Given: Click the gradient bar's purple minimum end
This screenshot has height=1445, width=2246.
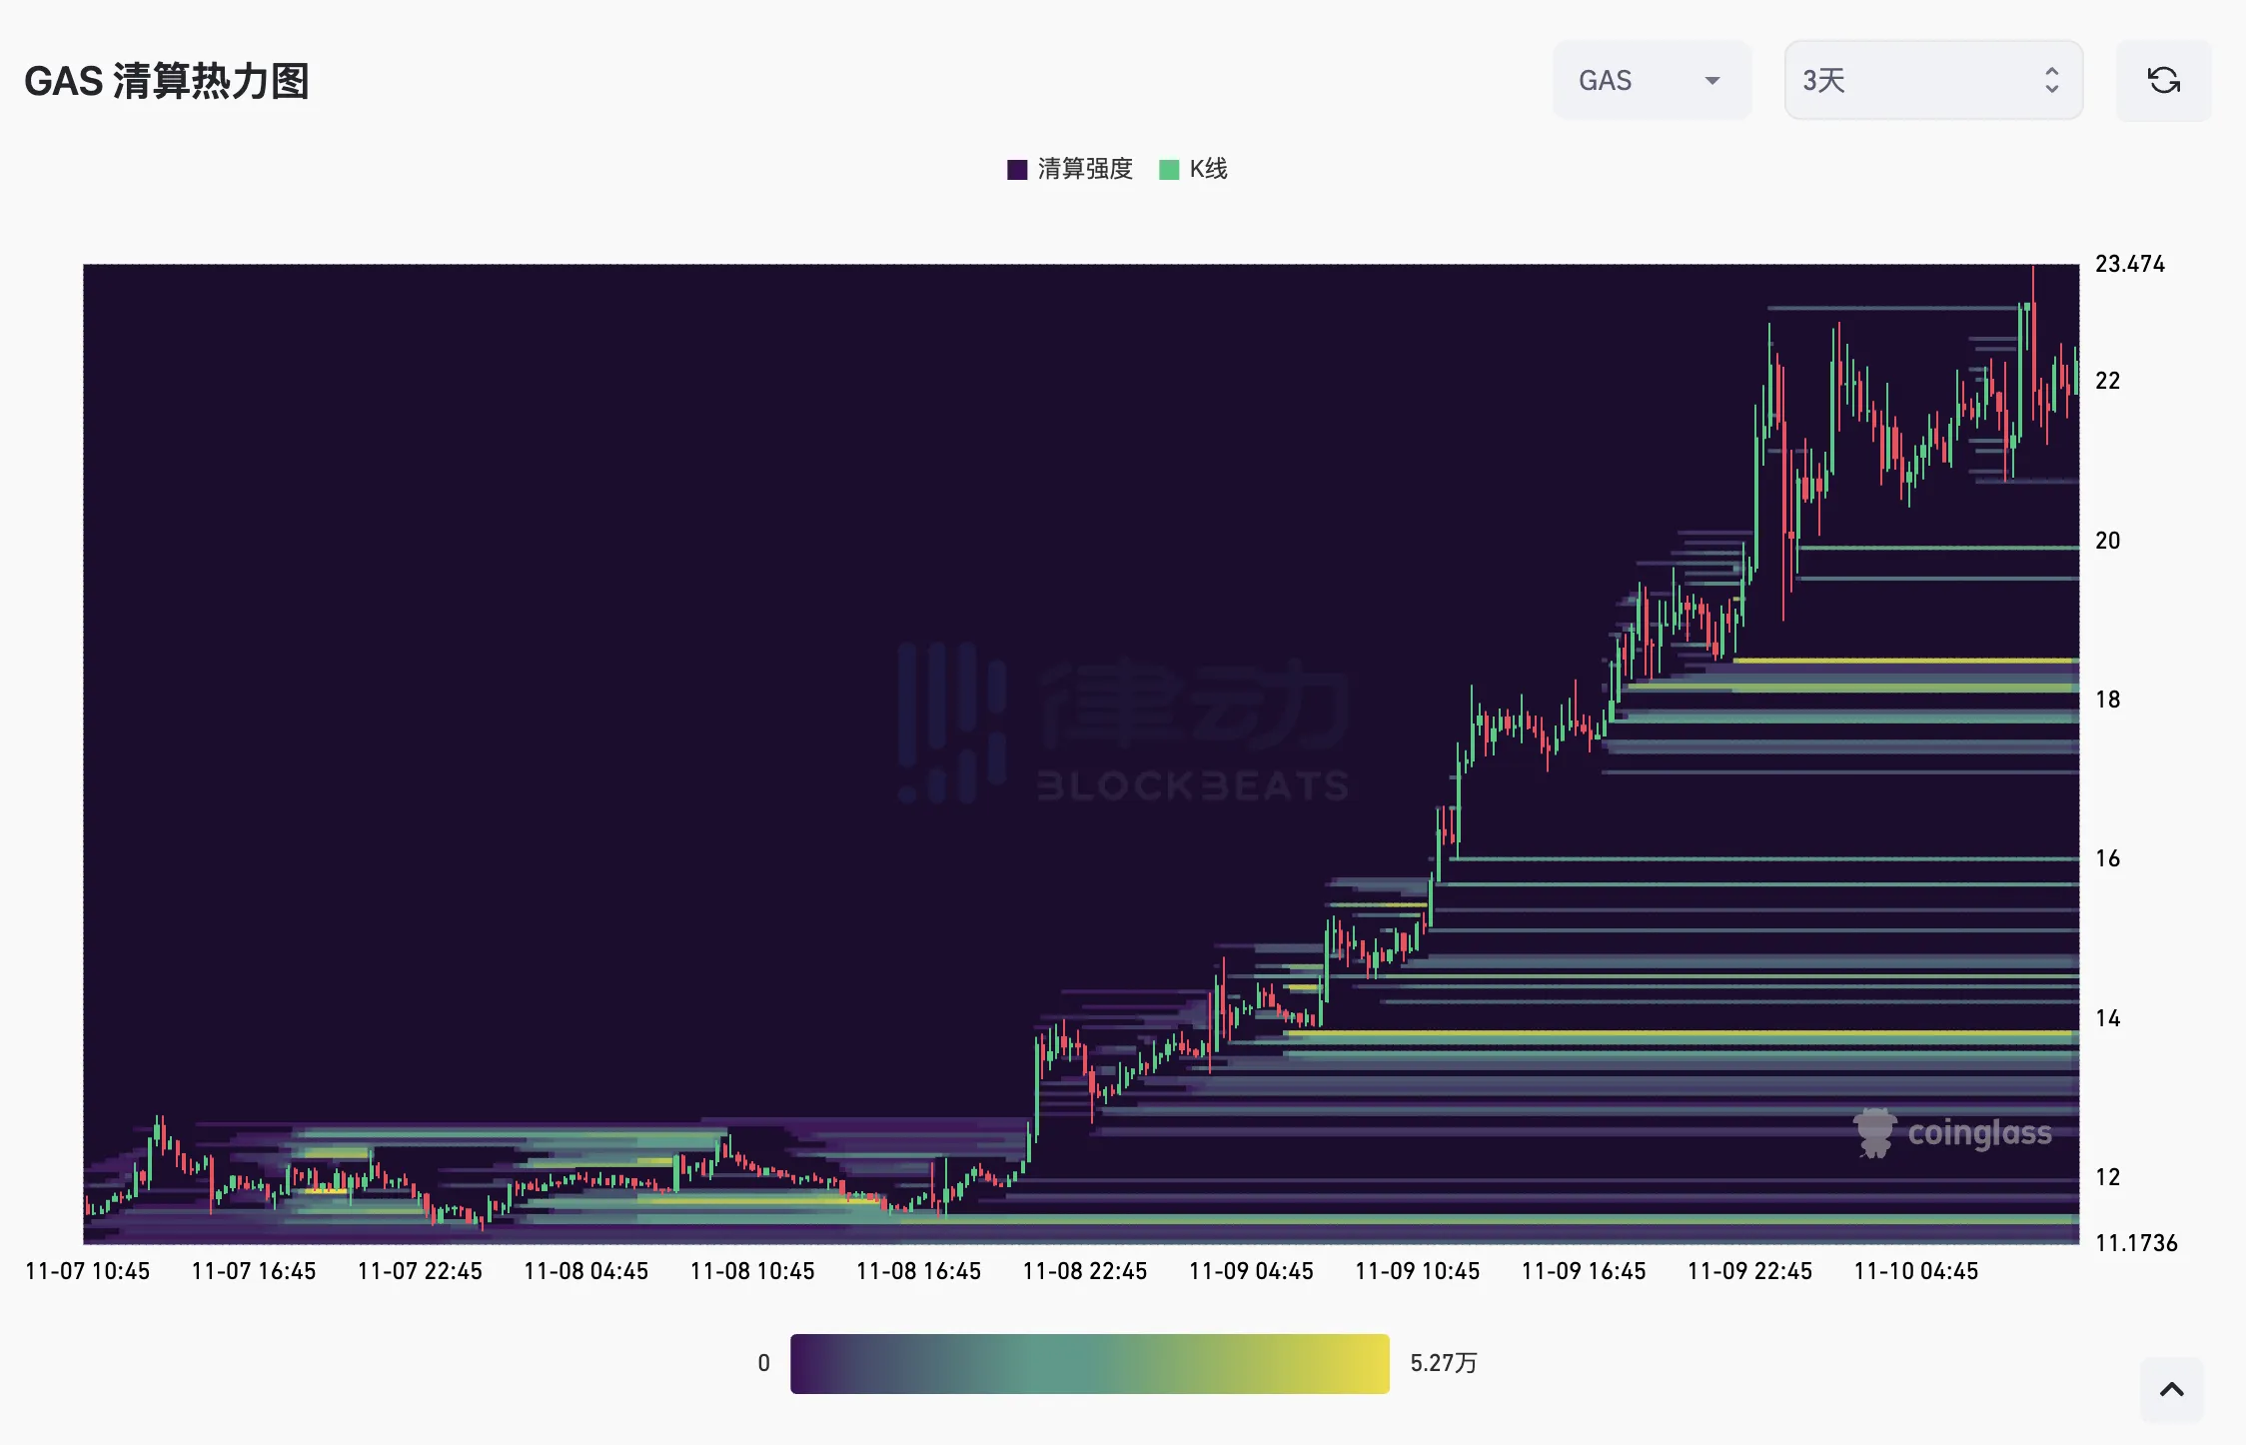Looking at the screenshot, I should pyautogui.click(x=802, y=1363).
